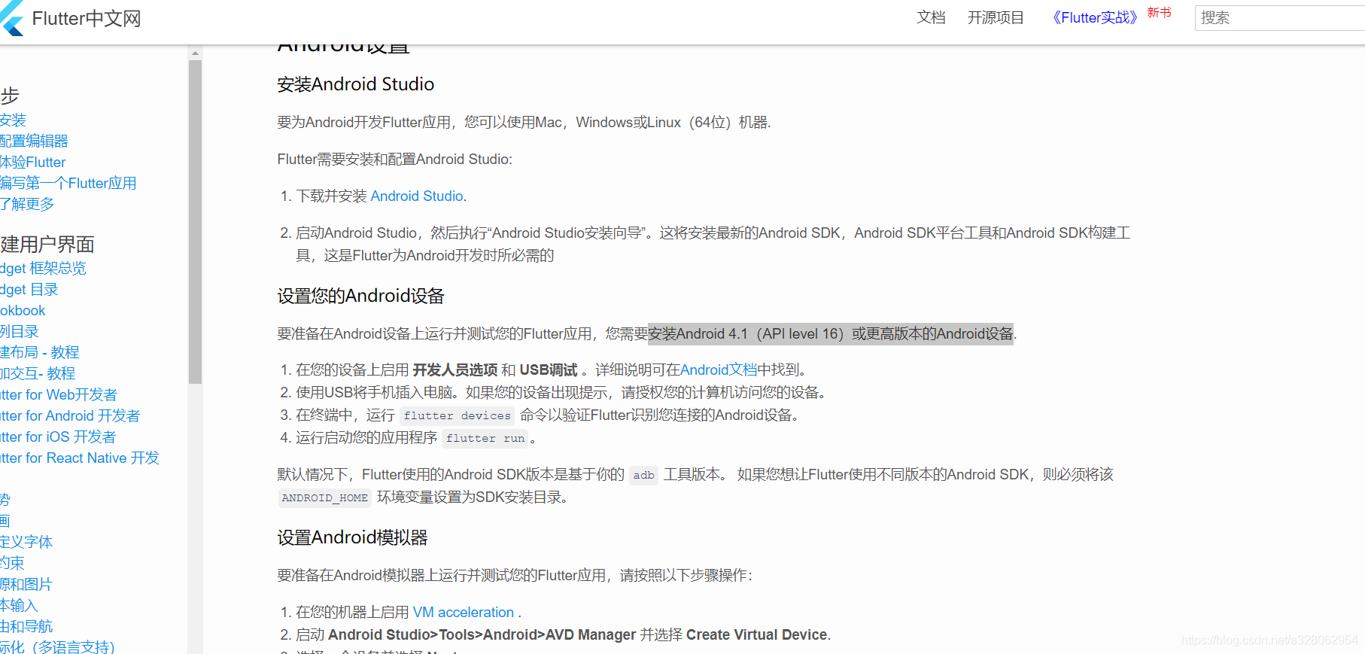Click the flutter devices code snippet

(x=457, y=415)
